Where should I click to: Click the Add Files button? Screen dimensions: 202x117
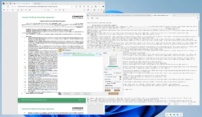coord(67,94)
